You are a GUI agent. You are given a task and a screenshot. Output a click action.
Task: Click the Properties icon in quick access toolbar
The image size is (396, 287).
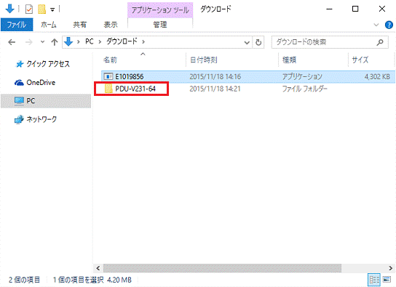pos(29,9)
